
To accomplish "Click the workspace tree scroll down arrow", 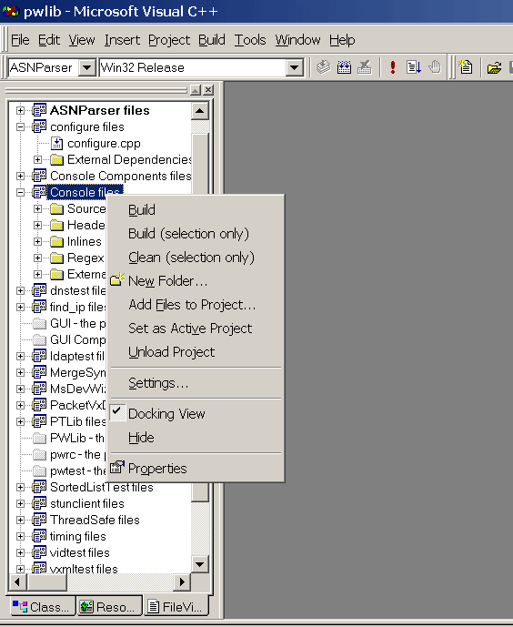I will point(199,564).
